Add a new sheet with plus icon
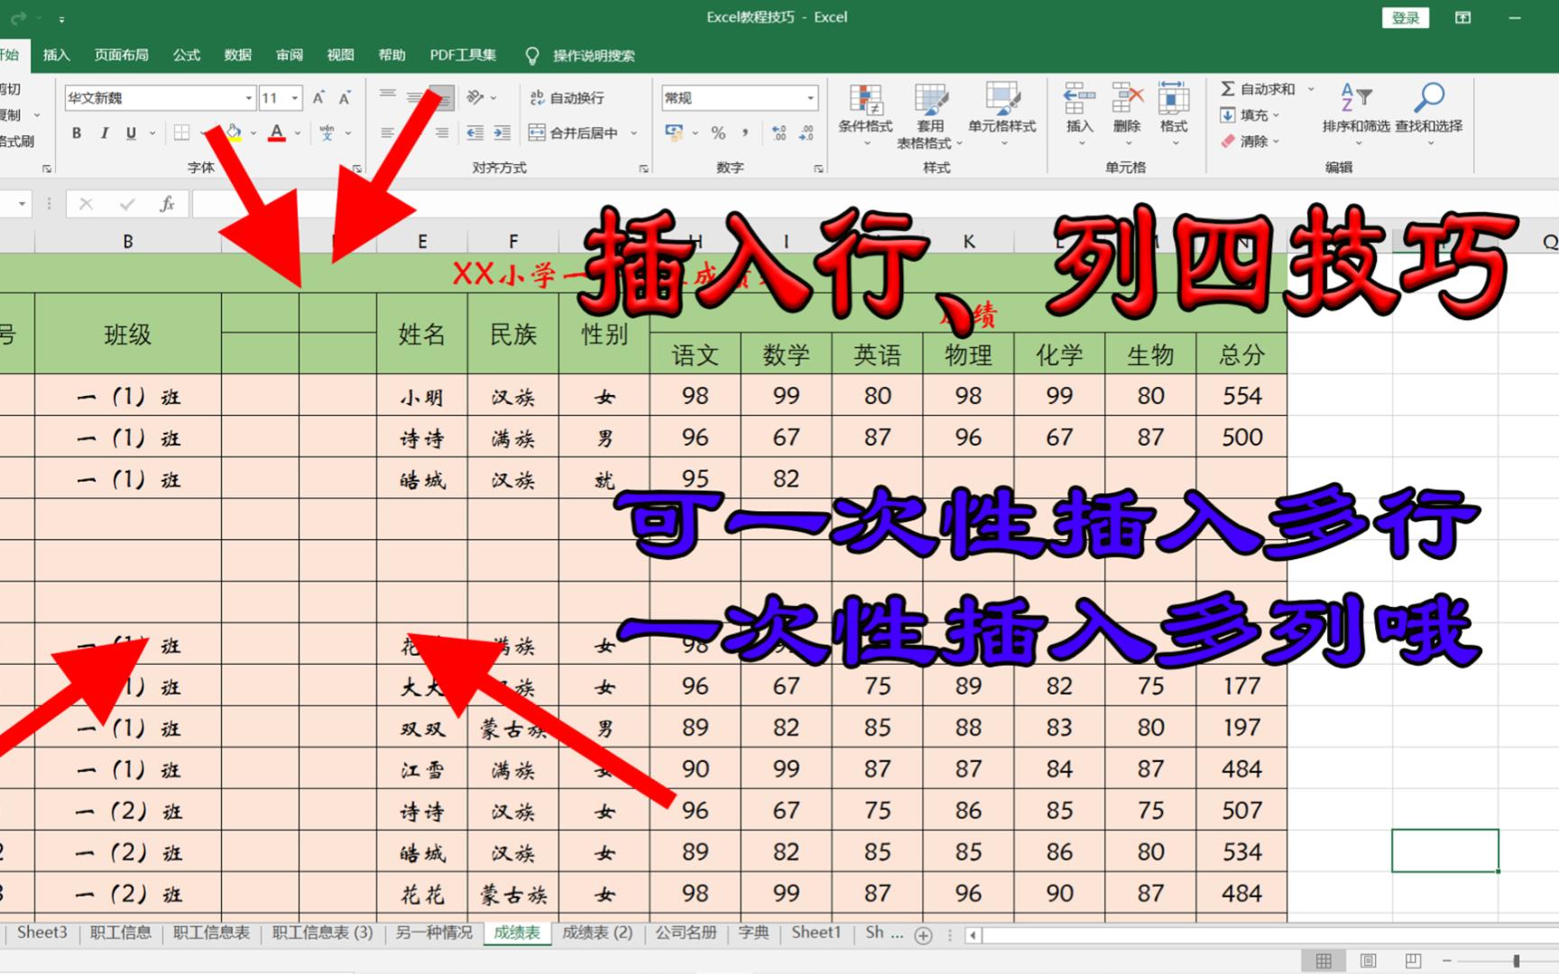 tap(923, 935)
